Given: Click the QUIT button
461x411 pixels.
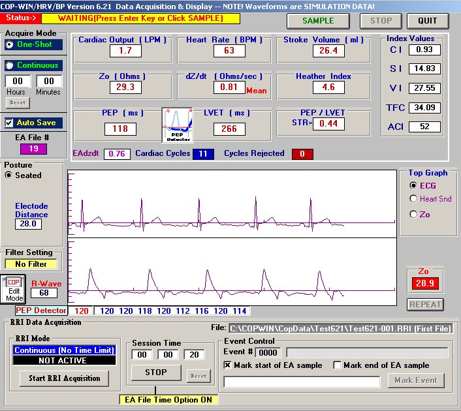Looking at the screenshot, I should 428,20.
